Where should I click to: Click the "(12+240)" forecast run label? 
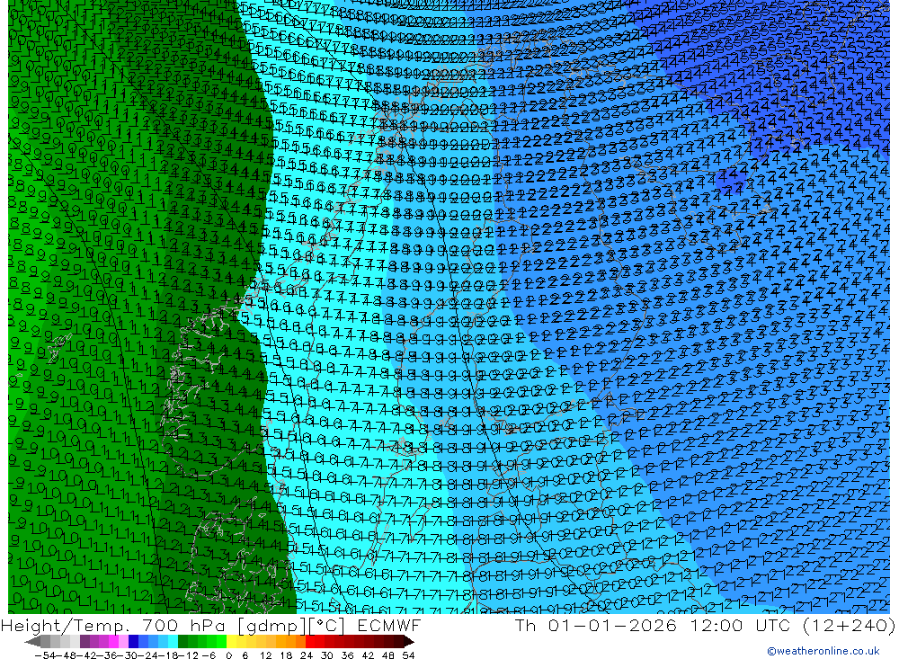(x=849, y=625)
